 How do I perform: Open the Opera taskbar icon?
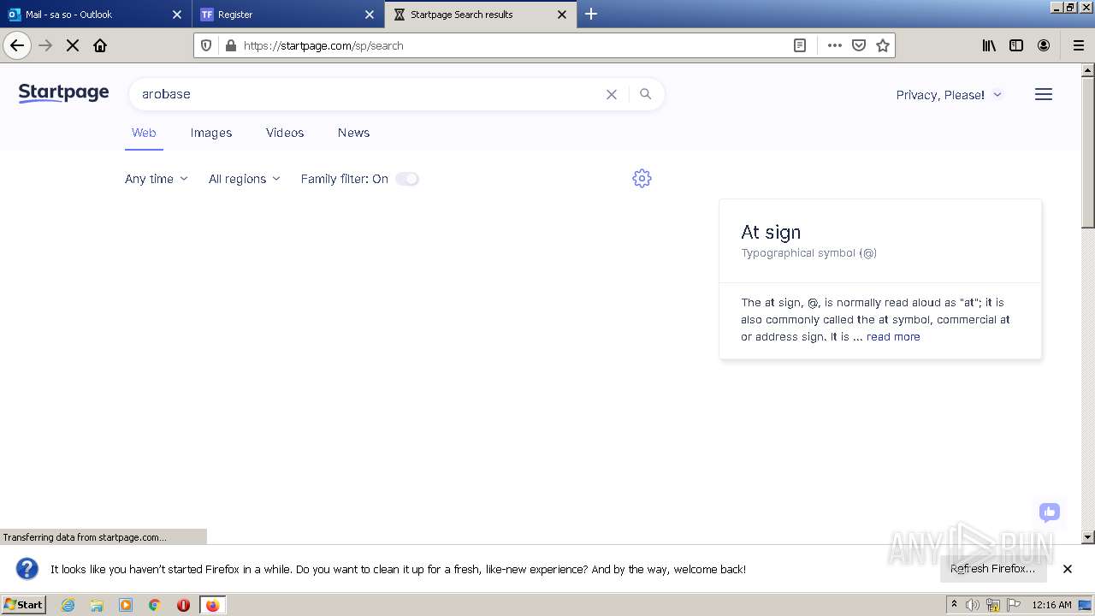183,605
